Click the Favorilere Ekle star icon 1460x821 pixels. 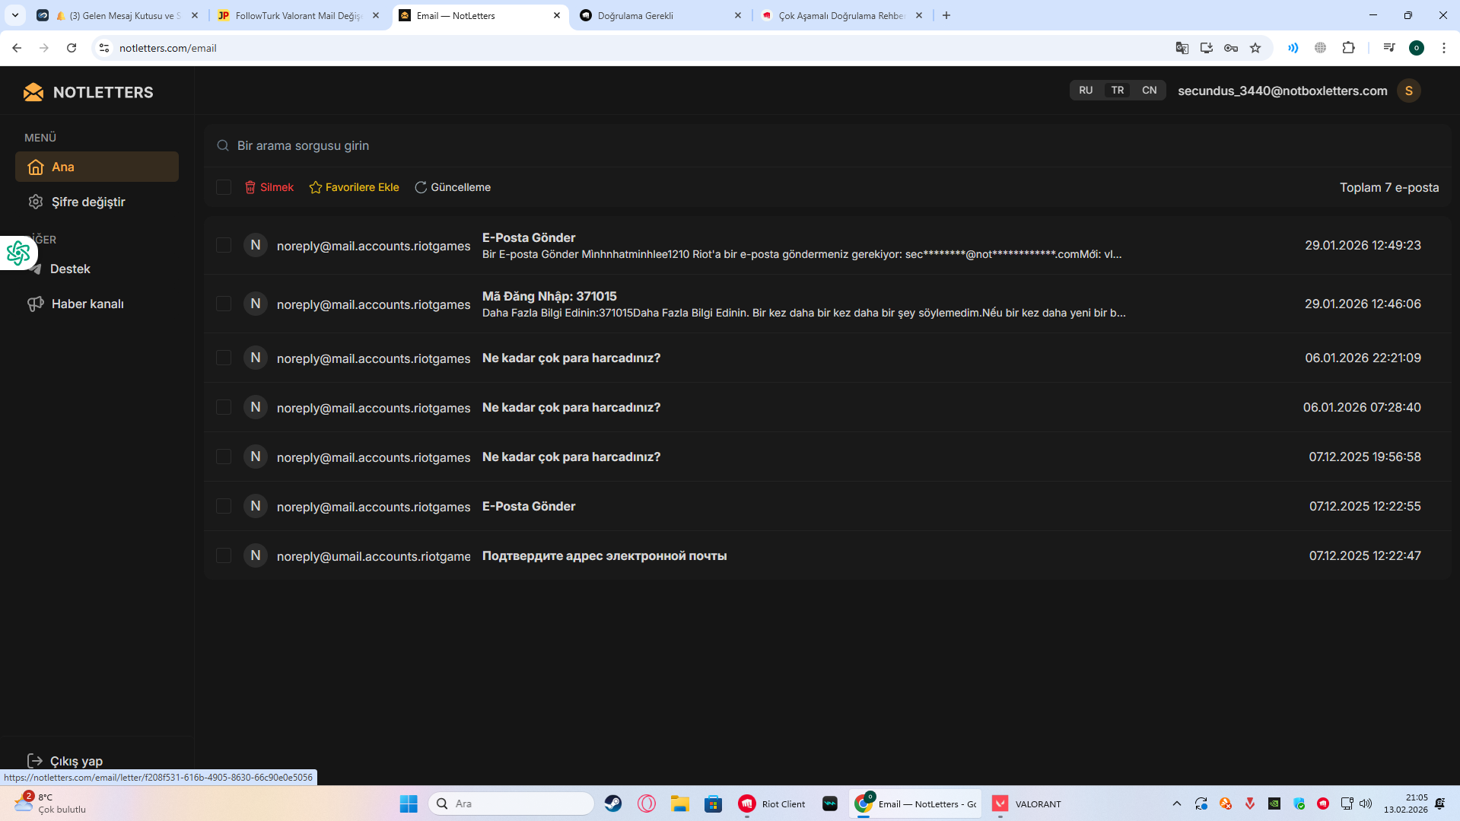tap(316, 187)
